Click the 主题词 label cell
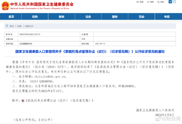The height and width of the screenshot is (124, 182). [87, 34]
